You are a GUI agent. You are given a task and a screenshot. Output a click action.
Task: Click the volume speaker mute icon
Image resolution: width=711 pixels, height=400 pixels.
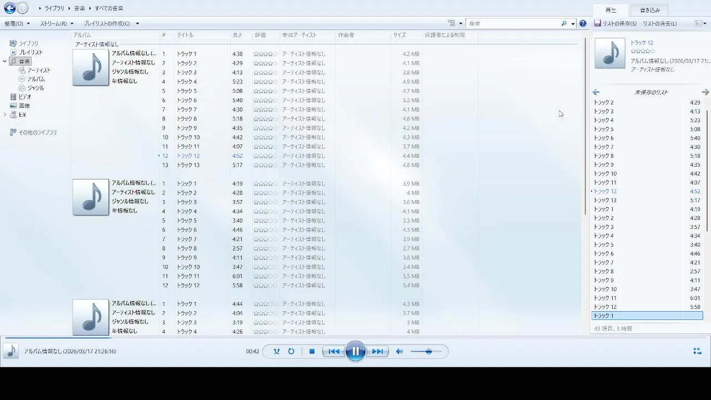pos(399,352)
